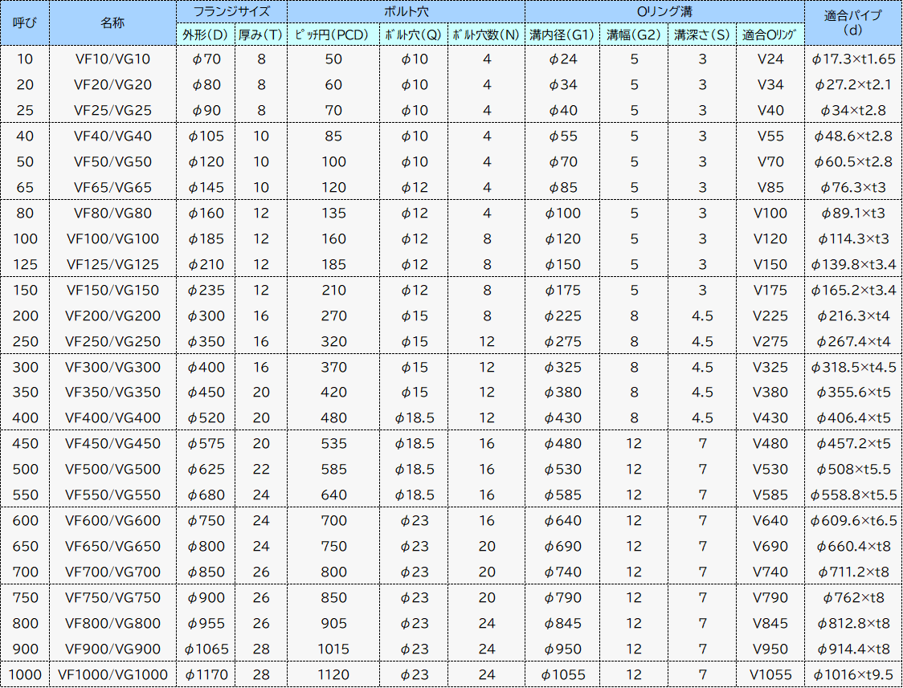903x688 pixels.
Task: Select the Oリング溝 group header
Action: click(x=664, y=11)
